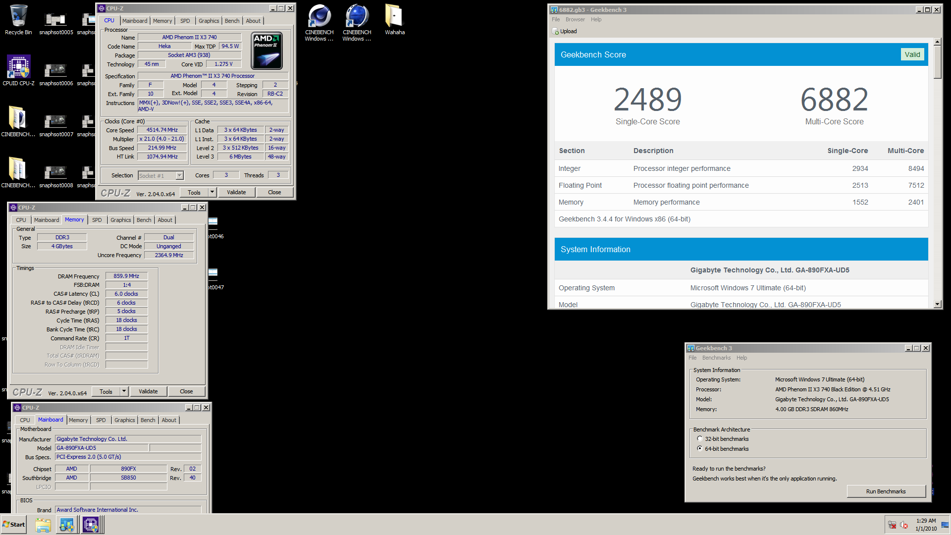The width and height of the screenshot is (951, 535).
Task: Expand Tools dropdown arrow in CPU-Z CPU window
Action: point(212,192)
